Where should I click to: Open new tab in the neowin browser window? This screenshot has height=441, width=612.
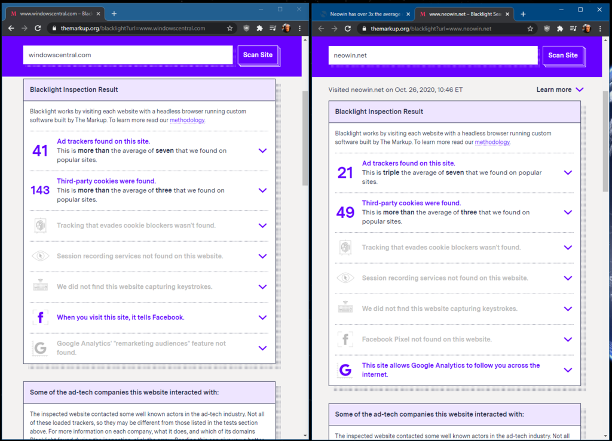[x=523, y=14]
